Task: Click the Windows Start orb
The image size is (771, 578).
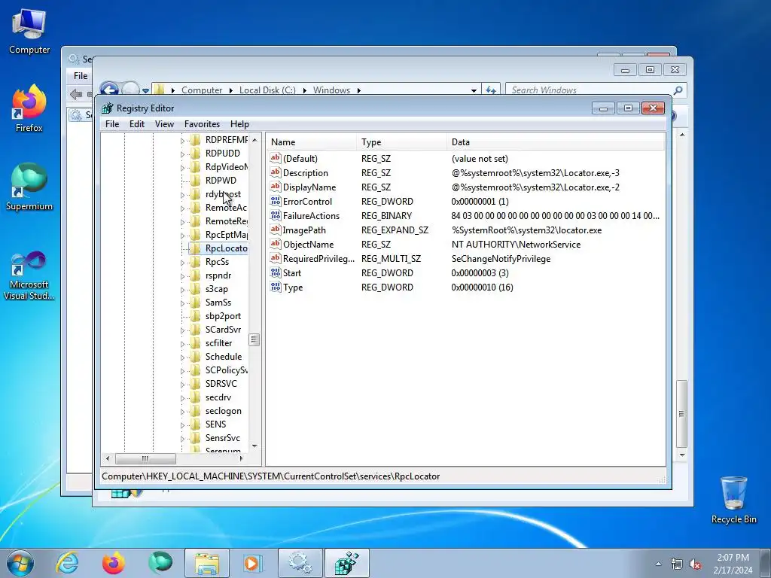Action: (20, 563)
